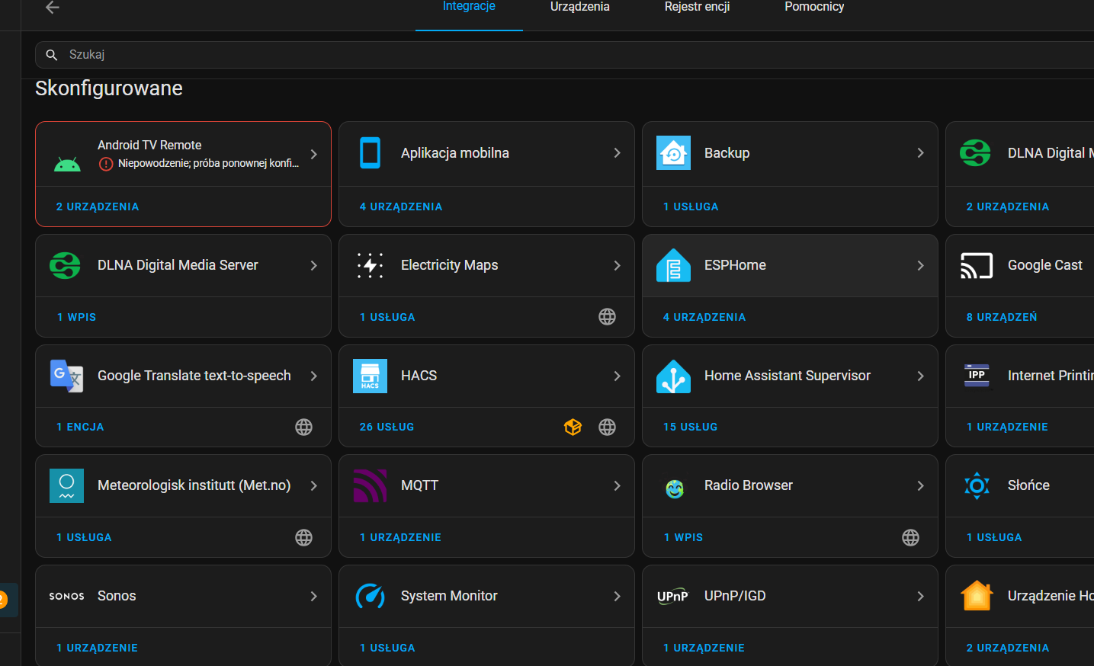Open Google Translate text-to-speech chevron
This screenshot has width=1094, height=666.
click(x=313, y=376)
